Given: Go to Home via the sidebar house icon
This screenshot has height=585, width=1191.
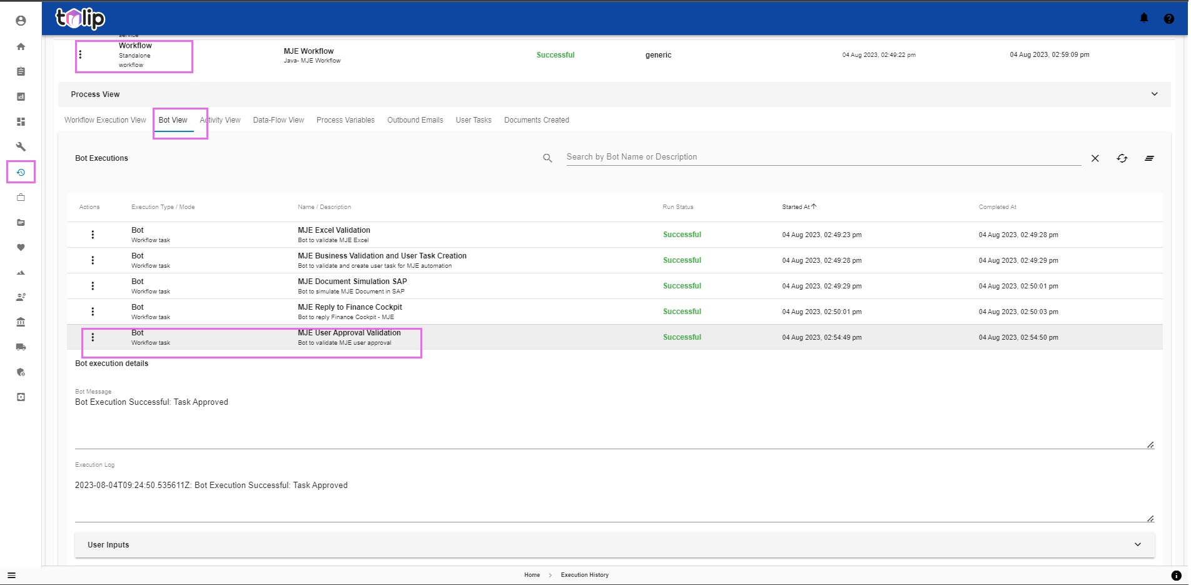Looking at the screenshot, I should pyautogui.click(x=21, y=46).
